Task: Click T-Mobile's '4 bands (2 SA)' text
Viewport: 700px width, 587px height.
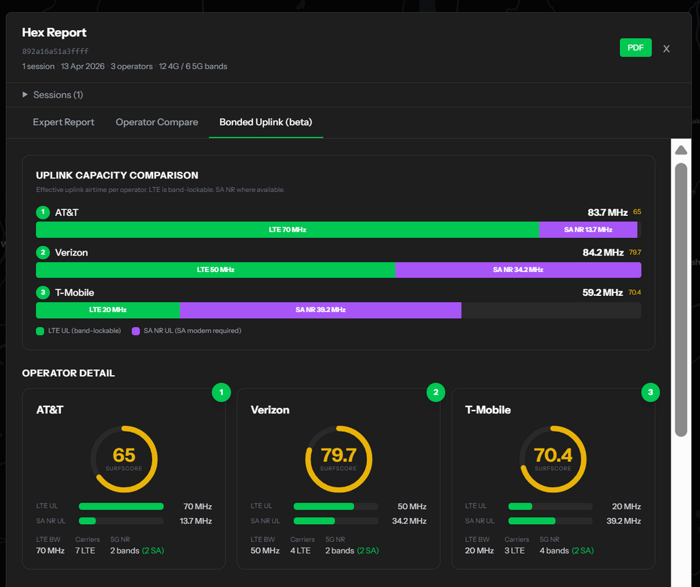Action: coord(567,551)
